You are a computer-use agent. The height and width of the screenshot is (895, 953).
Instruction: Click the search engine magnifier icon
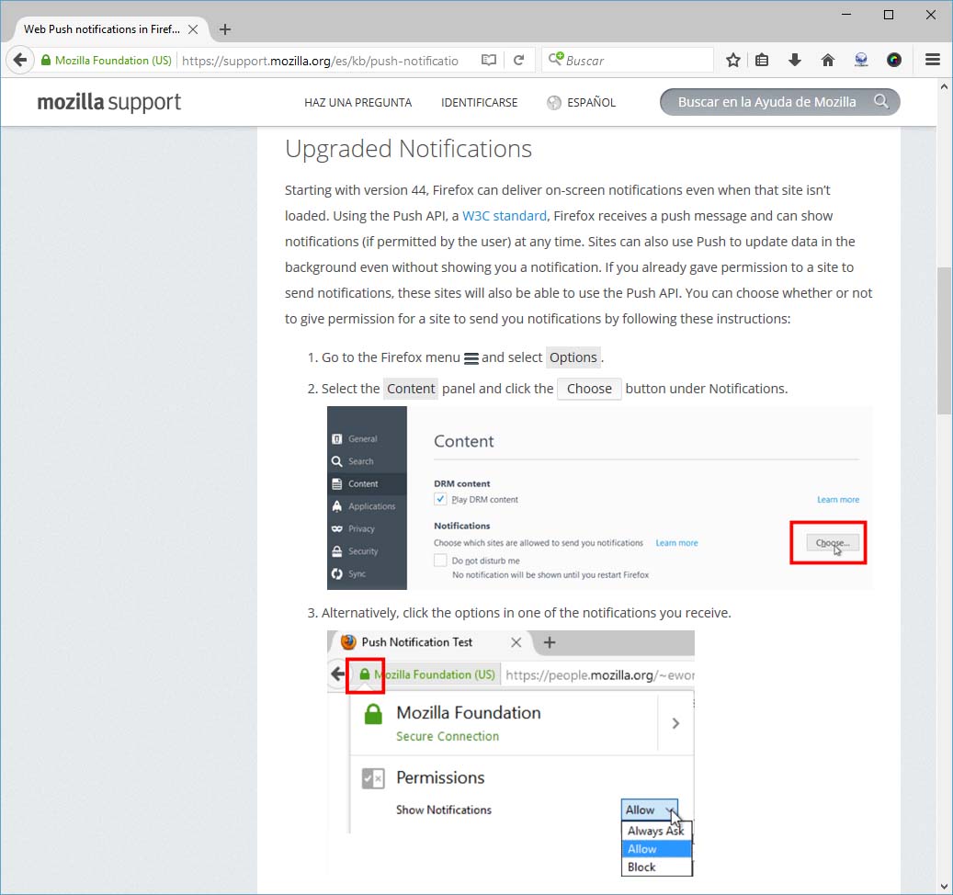556,60
